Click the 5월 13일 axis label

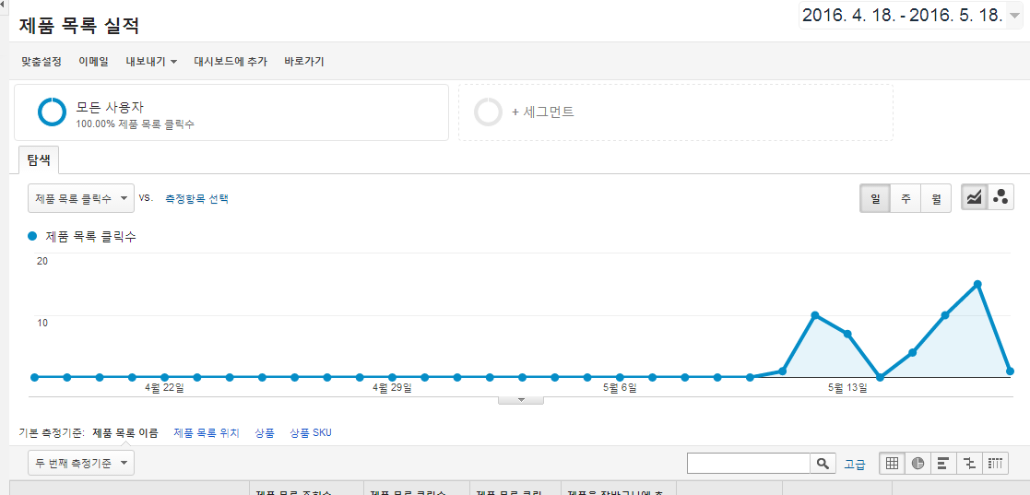coord(848,388)
